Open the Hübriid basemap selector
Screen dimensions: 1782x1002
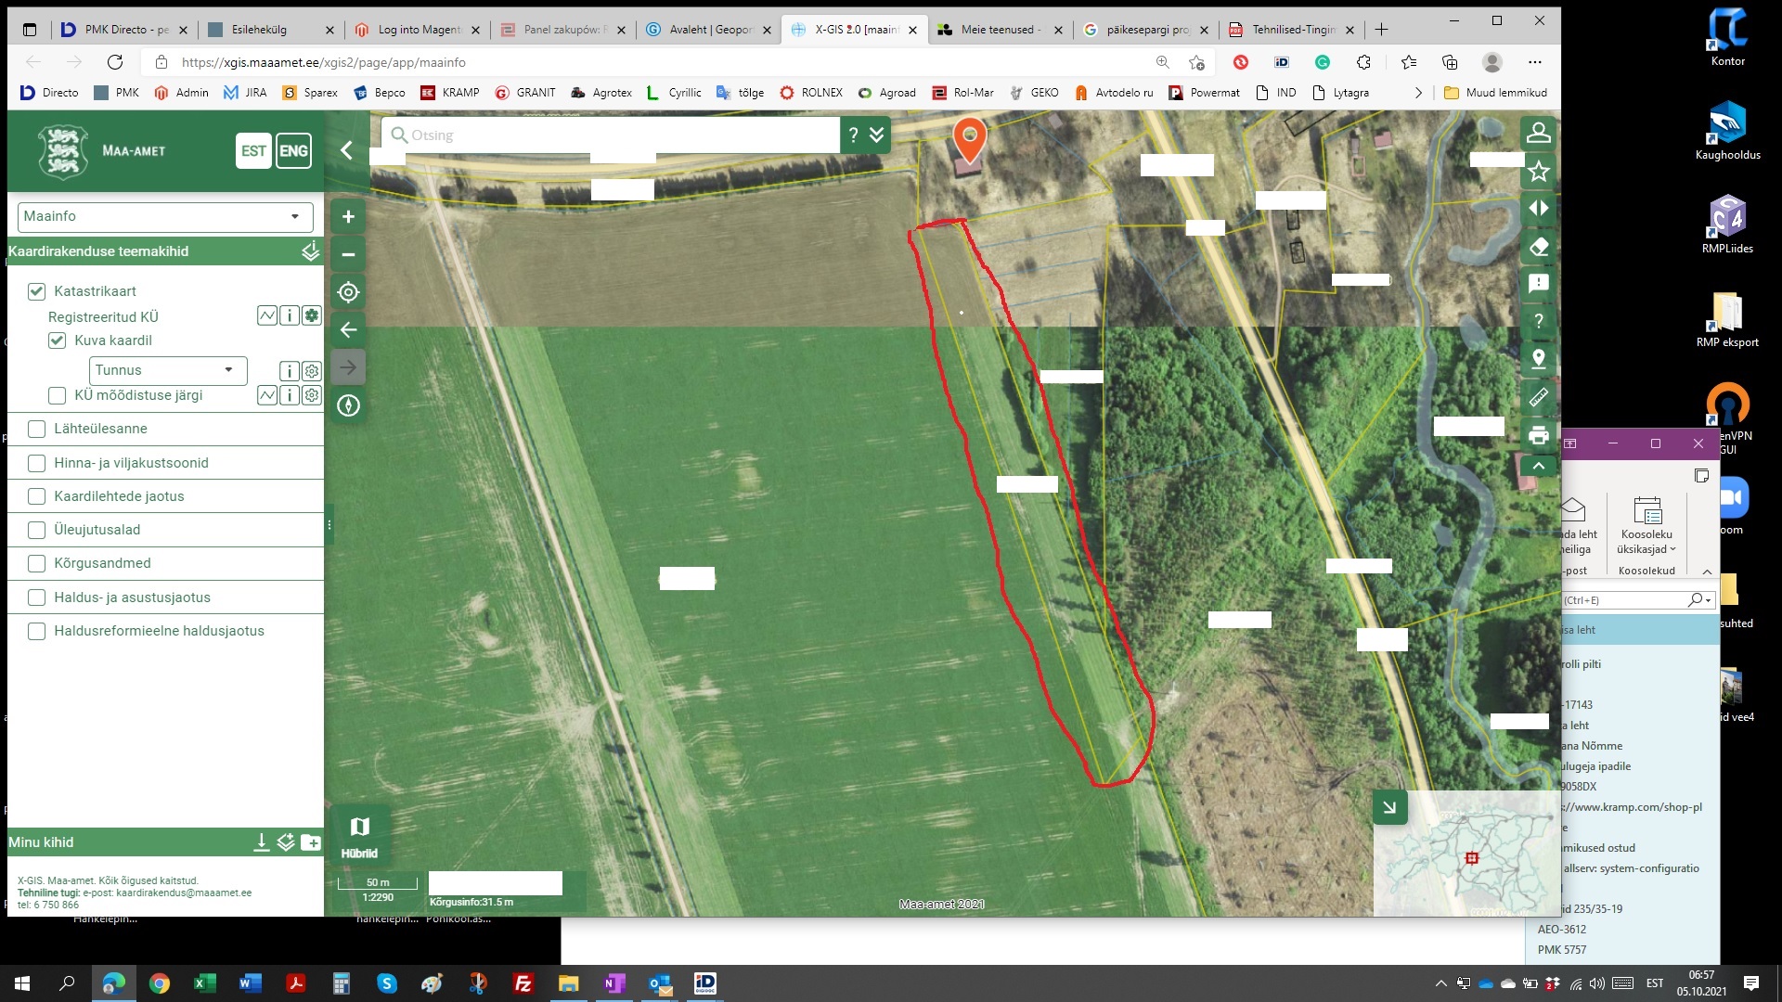pos(359,835)
